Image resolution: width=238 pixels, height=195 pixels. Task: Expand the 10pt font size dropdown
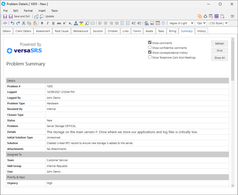click(x=201, y=23)
